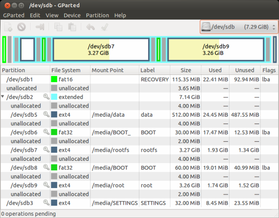Image resolution: width=279 pixels, height=218 pixels.
Task: Select the /dev/sdb5 partition row
Action: click(x=139, y=114)
